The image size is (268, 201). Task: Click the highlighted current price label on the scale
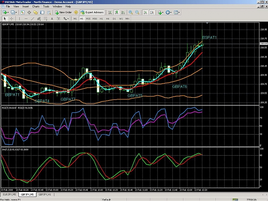point(264,44)
